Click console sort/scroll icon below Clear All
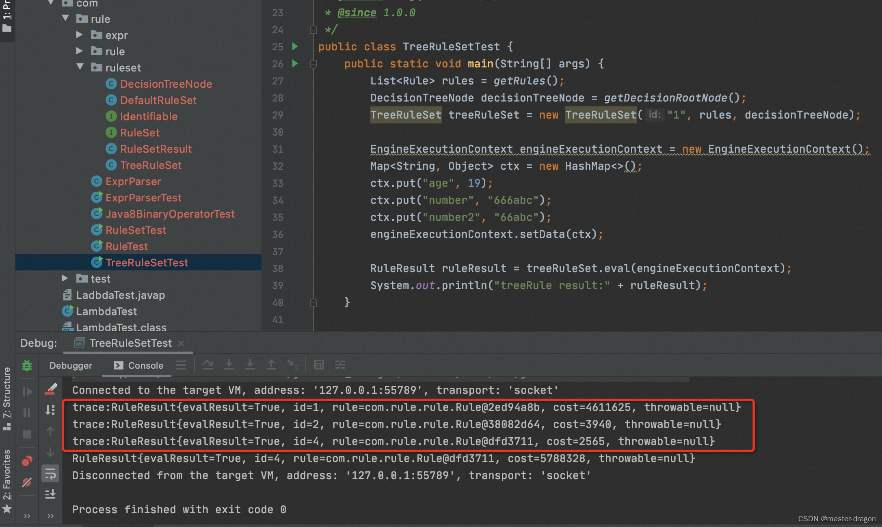The height and width of the screenshot is (527, 882). (50, 410)
